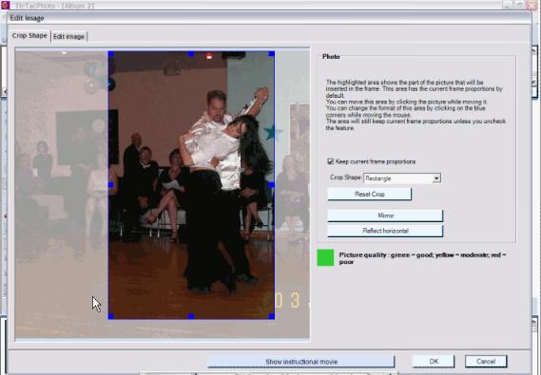The height and width of the screenshot is (375, 541).
Task: Click the bottom-left crop corner handle
Action: [x=111, y=316]
